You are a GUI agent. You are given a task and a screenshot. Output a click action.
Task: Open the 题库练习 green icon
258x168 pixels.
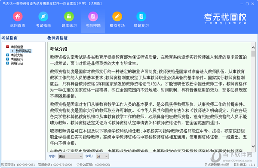click(69, 16)
